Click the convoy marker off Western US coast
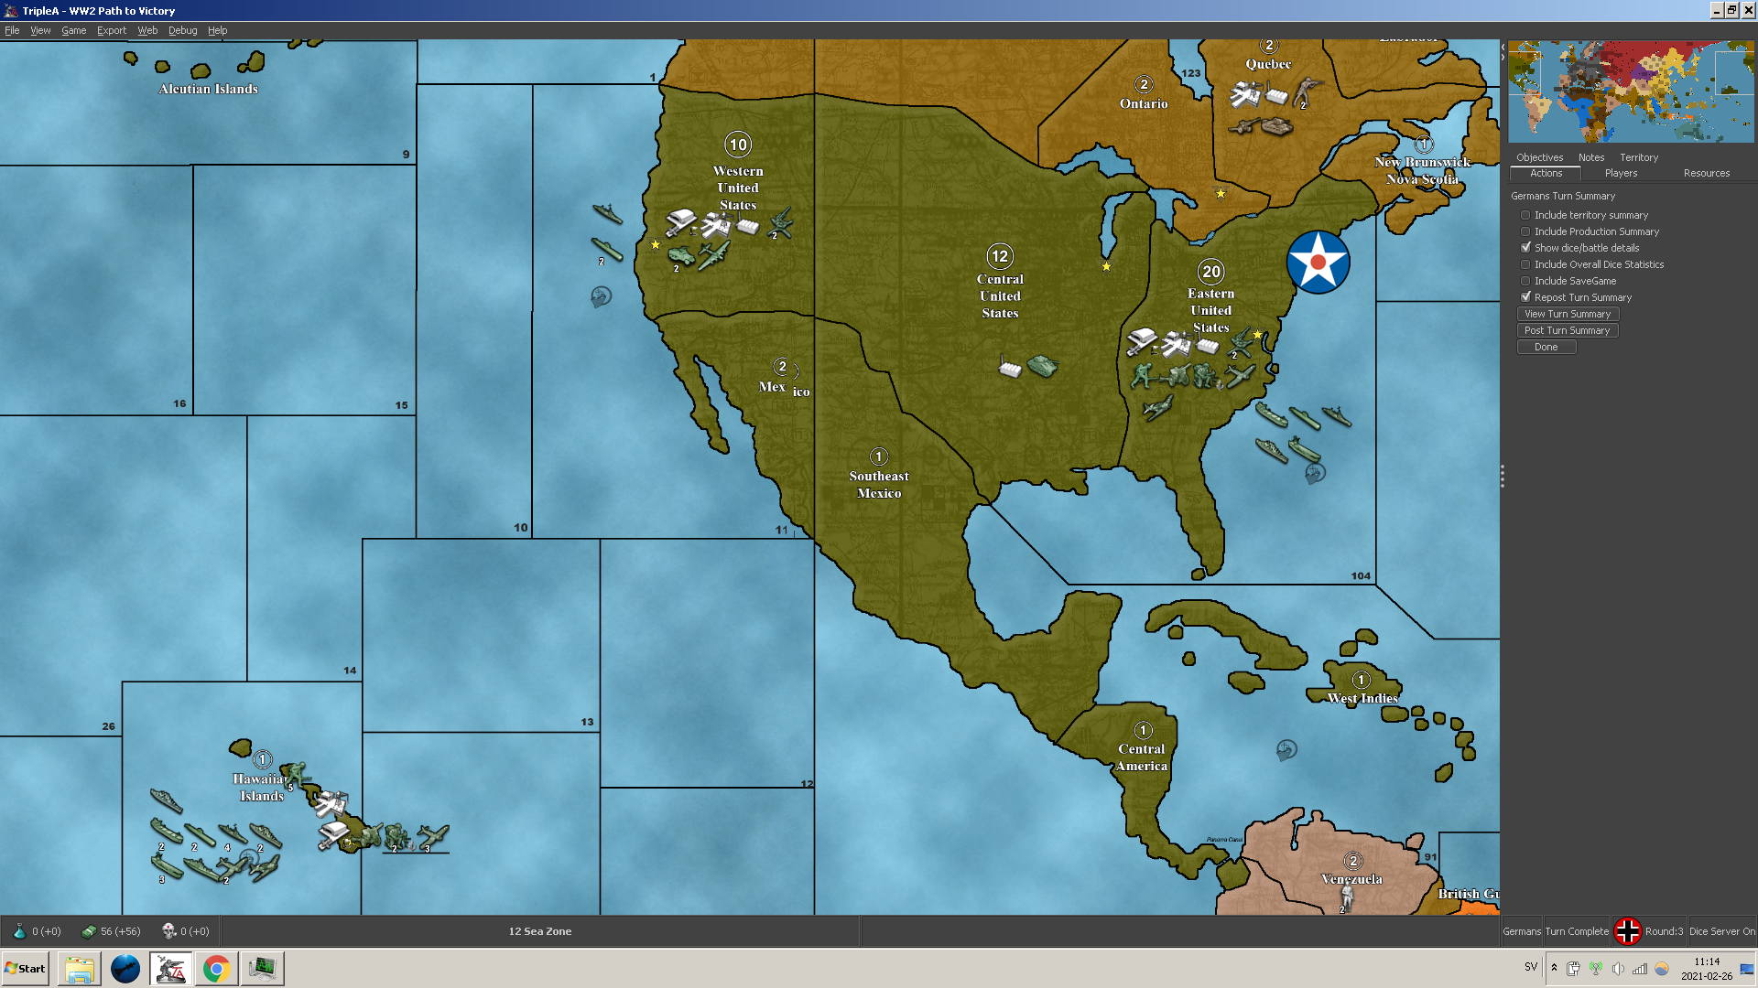The image size is (1758, 988). (601, 296)
